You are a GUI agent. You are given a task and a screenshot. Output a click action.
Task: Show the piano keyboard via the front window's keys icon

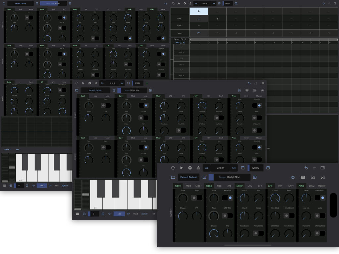tap(303, 177)
